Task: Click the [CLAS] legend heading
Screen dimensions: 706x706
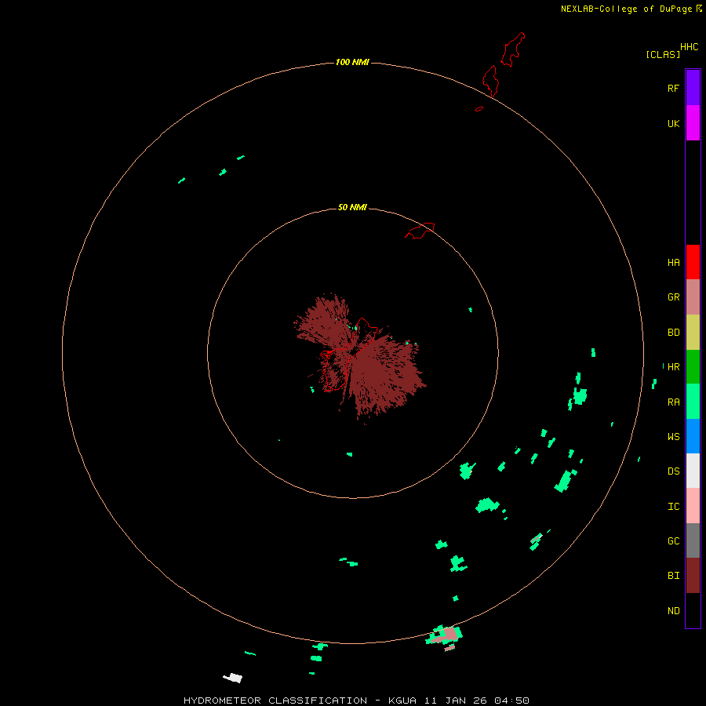Action: click(x=663, y=54)
